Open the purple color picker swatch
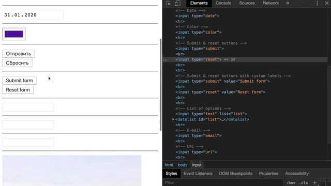331x186 pixels. click(14, 34)
